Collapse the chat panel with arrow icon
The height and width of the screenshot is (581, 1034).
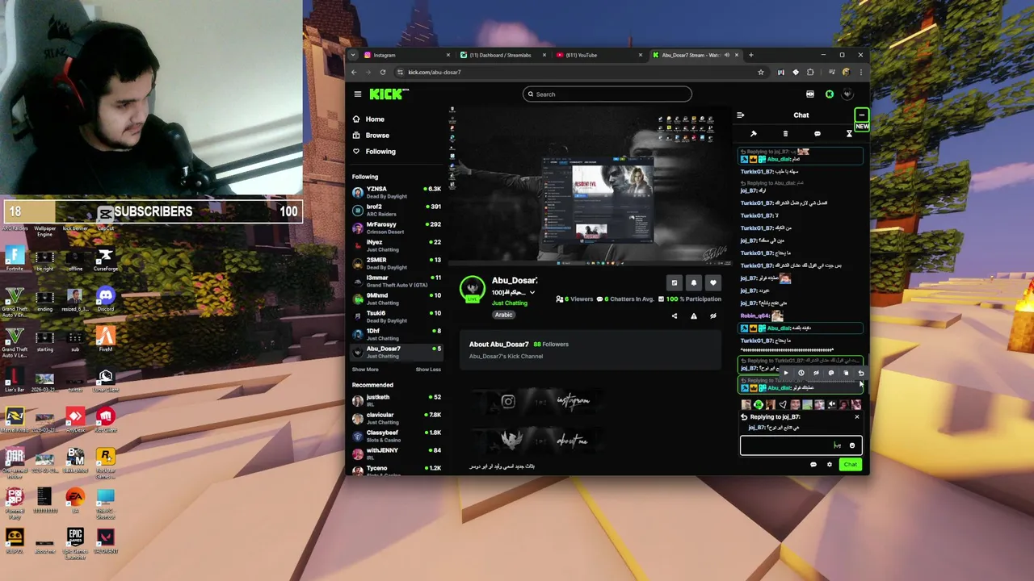tap(740, 115)
